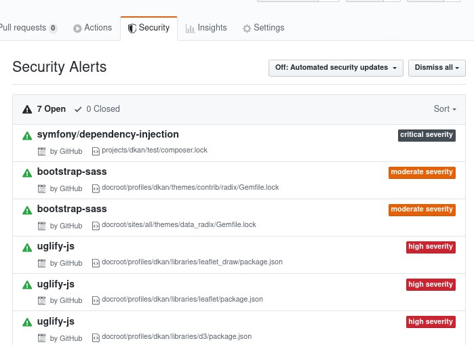Click the closed alerts checkmark icon
474x345 pixels.
click(78, 109)
